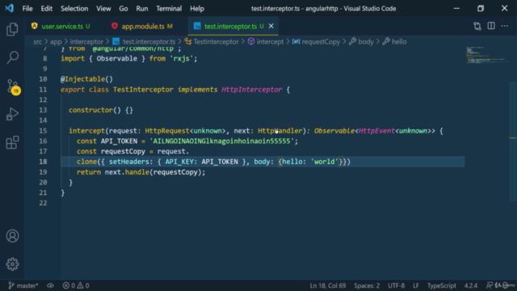The height and width of the screenshot is (291, 517).
Task: Click the API_TOKEN string value on line 16
Action: point(221,141)
